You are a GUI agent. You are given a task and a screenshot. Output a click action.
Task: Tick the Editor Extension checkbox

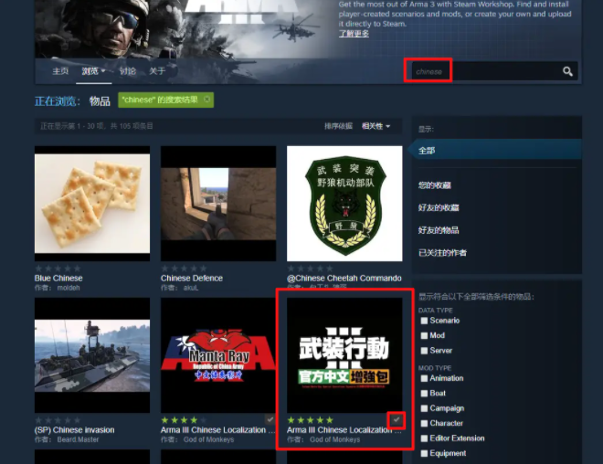click(x=424, y=438)
